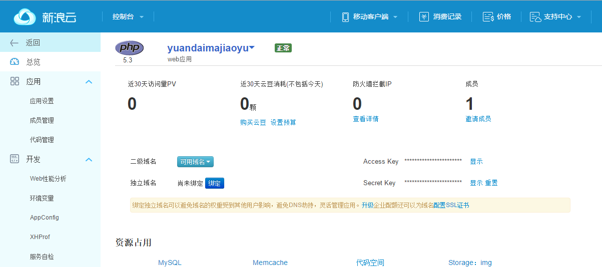The image size is (602, 267).
Task: Click the green 正常 status badge
Action: click(x=283, y=48)
